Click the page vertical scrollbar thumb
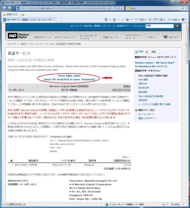 187,45
